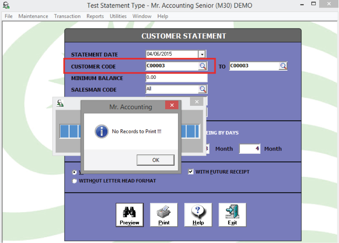Click OK on No Records dialog

[x=156, y=160]
